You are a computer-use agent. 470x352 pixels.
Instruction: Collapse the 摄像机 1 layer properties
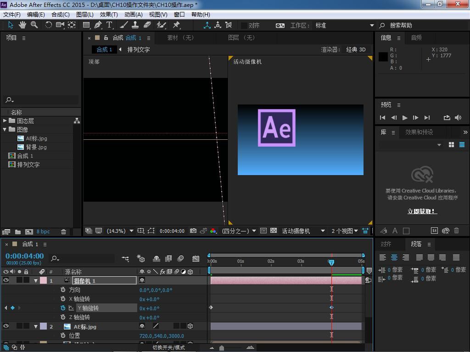tap(36, 280)
